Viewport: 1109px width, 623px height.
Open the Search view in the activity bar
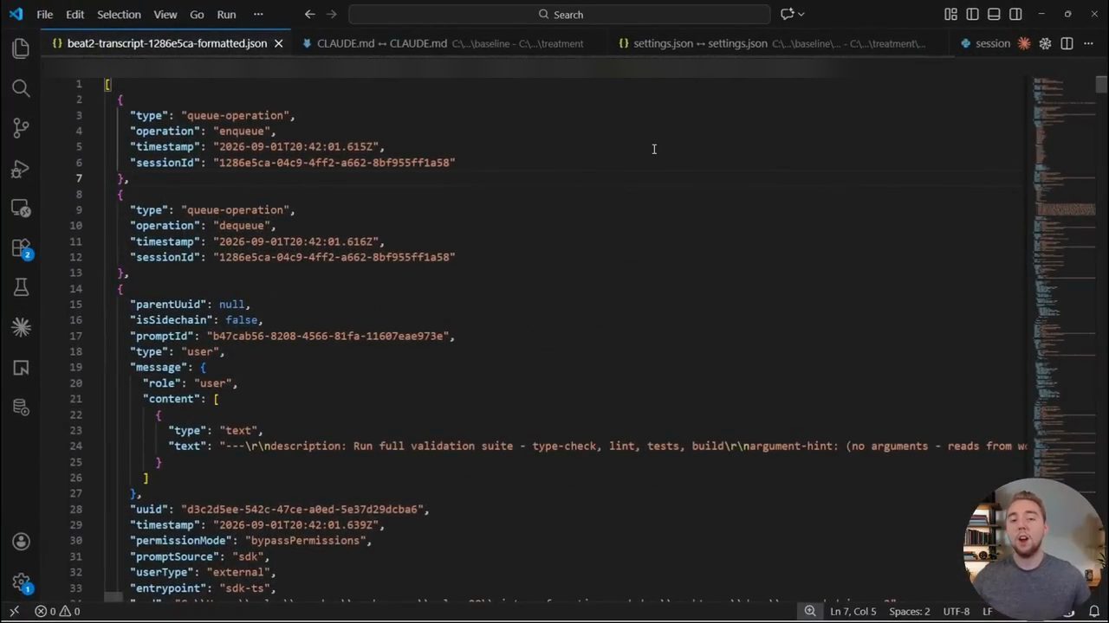[x=21, y=88]
